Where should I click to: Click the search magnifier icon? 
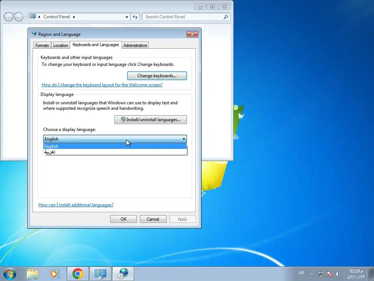(226, 17)
